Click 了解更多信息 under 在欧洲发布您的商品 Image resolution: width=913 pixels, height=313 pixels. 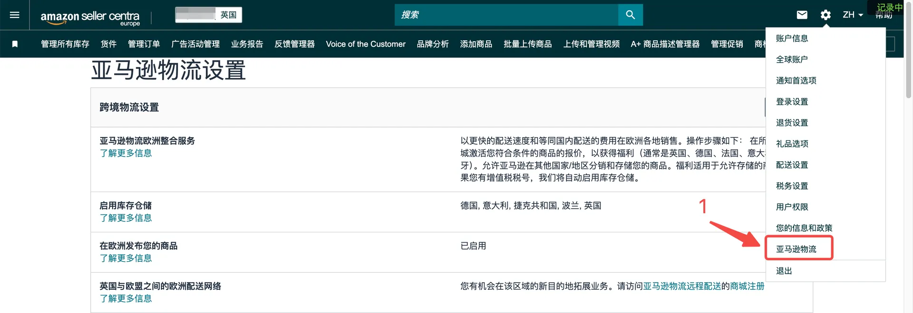pos(126,258)
